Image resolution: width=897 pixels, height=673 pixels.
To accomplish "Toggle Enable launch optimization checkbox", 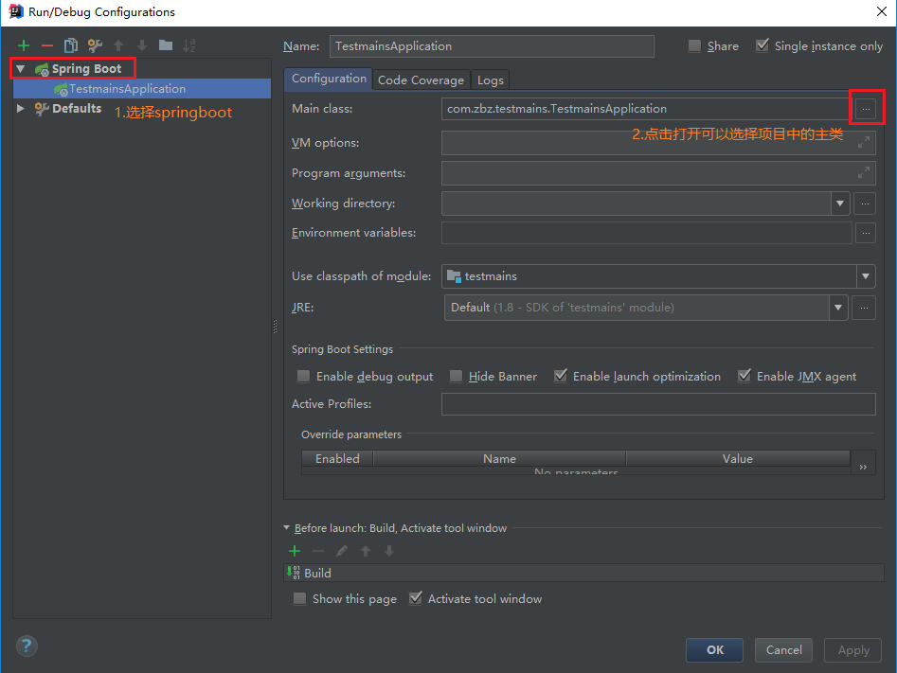I will coord(561,376).
